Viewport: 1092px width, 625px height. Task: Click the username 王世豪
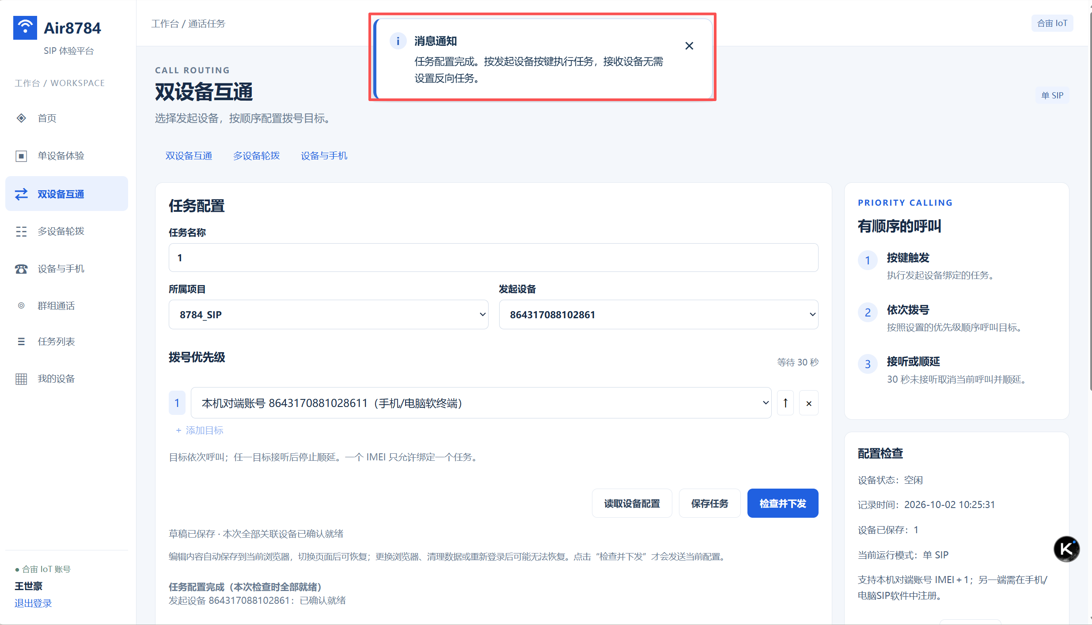28,586
